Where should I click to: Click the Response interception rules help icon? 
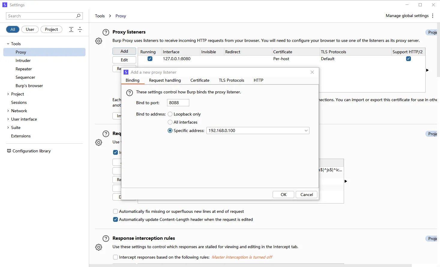[x=106, y=239]
